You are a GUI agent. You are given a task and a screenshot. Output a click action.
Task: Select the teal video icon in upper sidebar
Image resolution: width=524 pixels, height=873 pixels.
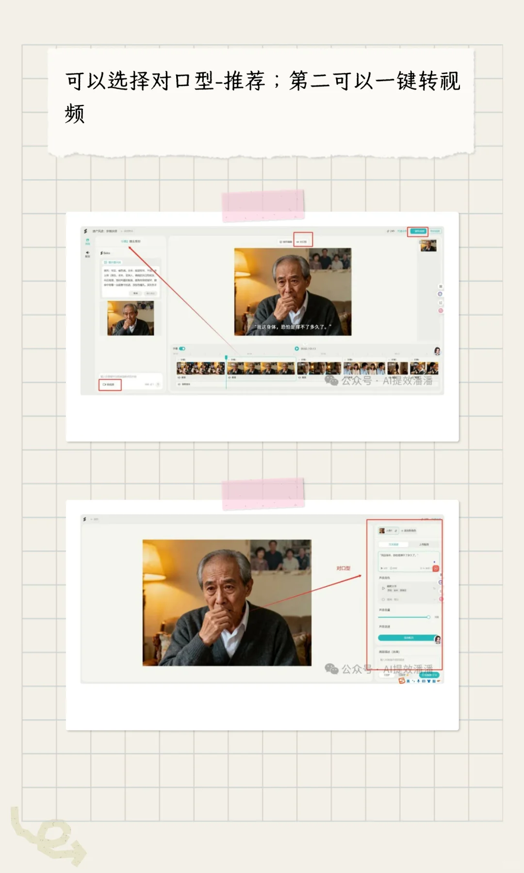pos(87,242)
